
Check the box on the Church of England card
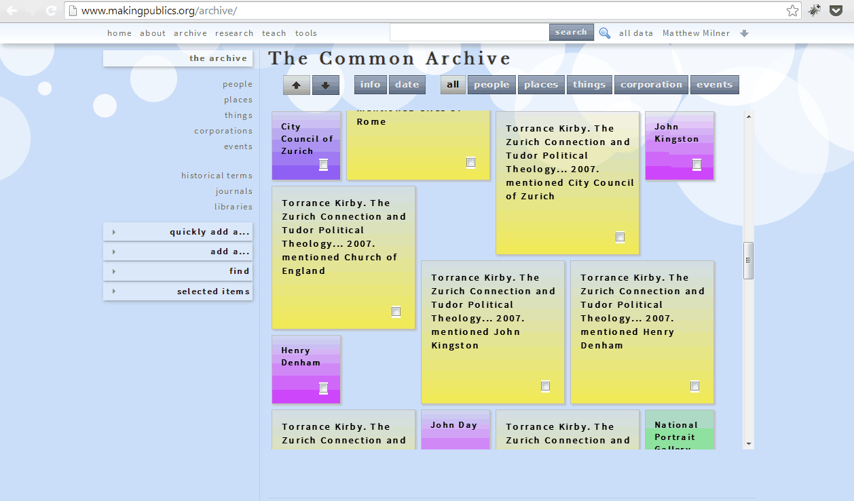pyautogui.click(x=396, y=312)
